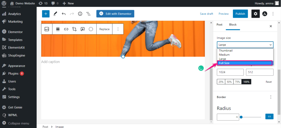Open the List View outline icon

point(88,14)
